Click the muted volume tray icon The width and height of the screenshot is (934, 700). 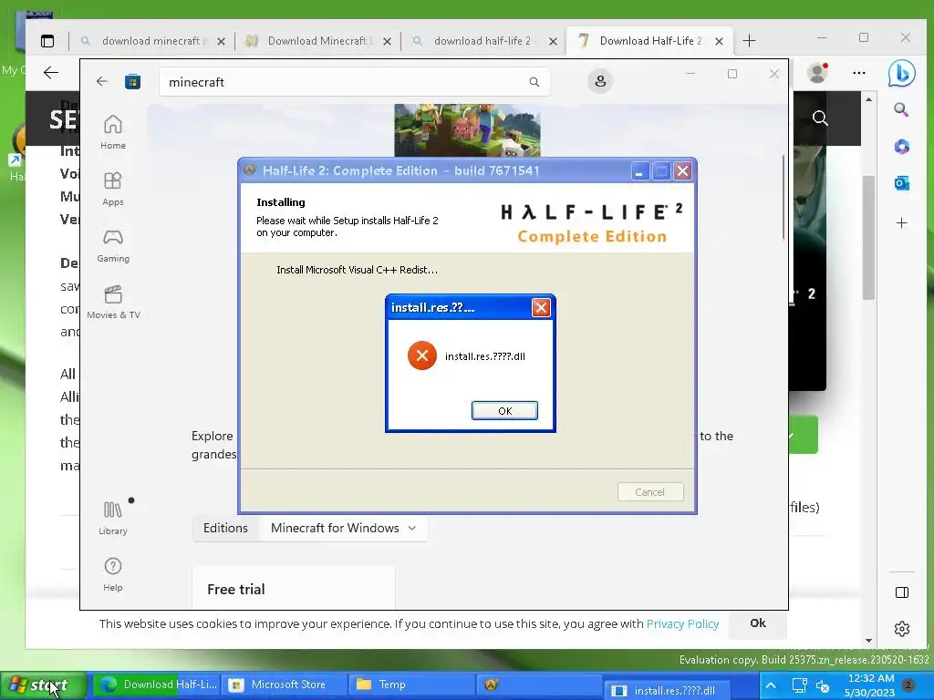click(x=823, y=686)
